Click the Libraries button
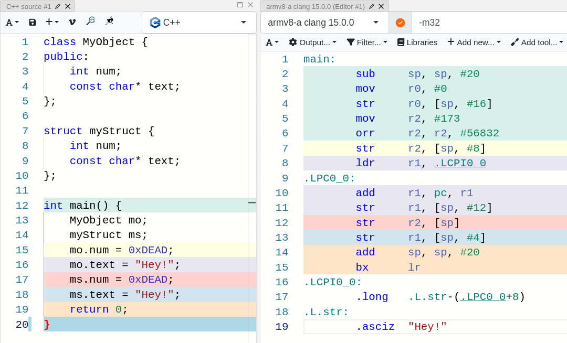This screenshot has height=343, width=567. [417, 42]
